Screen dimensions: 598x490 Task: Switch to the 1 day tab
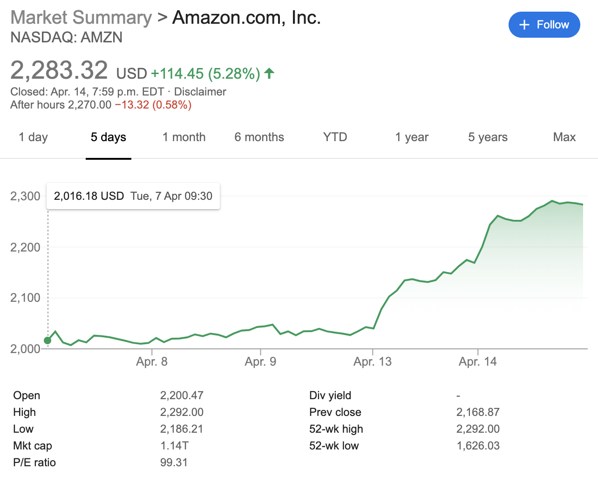(33, 137)
